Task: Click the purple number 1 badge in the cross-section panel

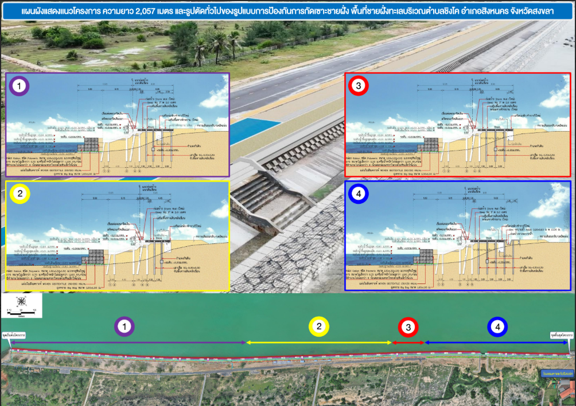Action: click(21, 86)
